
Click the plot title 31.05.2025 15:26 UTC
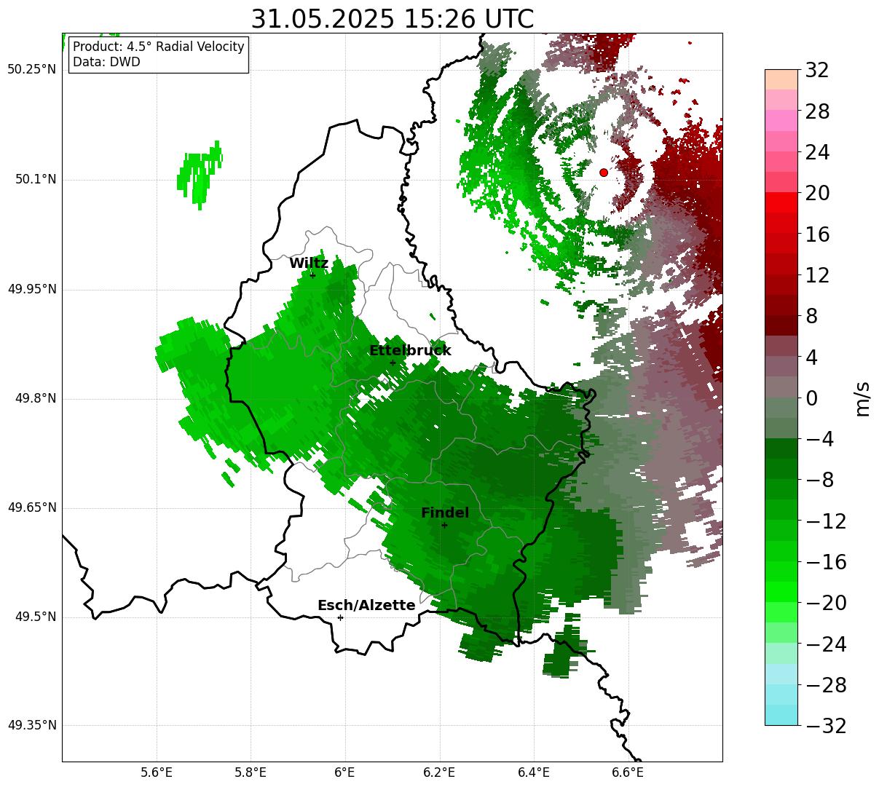(393, 19)
